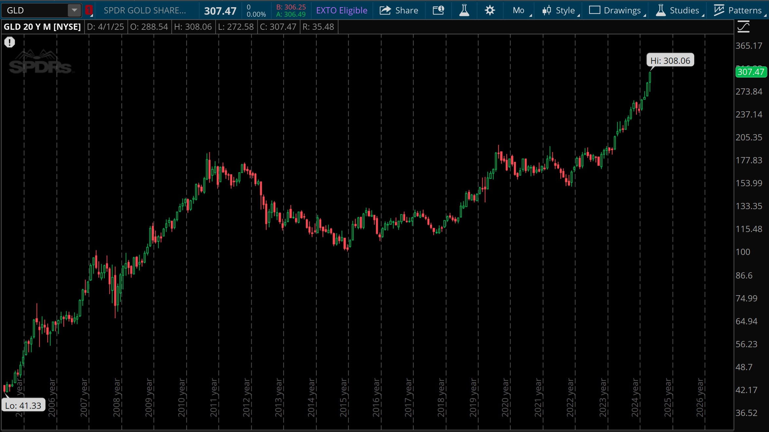Click the 2020 year time axis label
This screenshot has height=432, width=769.
[x=505, y=397]
